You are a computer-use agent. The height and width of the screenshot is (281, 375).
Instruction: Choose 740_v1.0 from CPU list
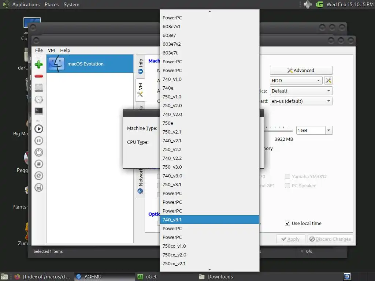pyautogui.click(x=209, y=79)
